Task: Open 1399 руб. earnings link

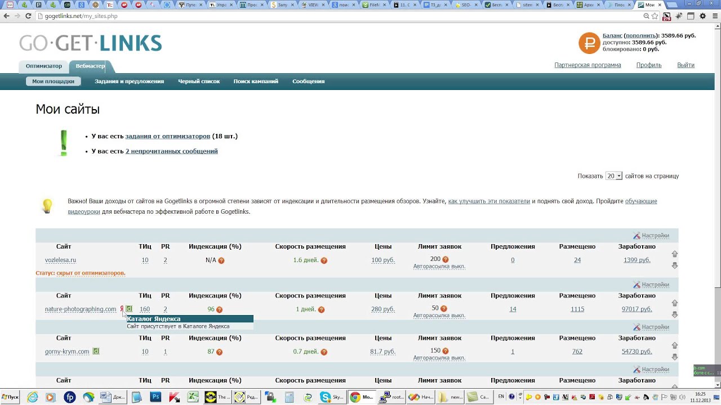Action: coord(637,260)
